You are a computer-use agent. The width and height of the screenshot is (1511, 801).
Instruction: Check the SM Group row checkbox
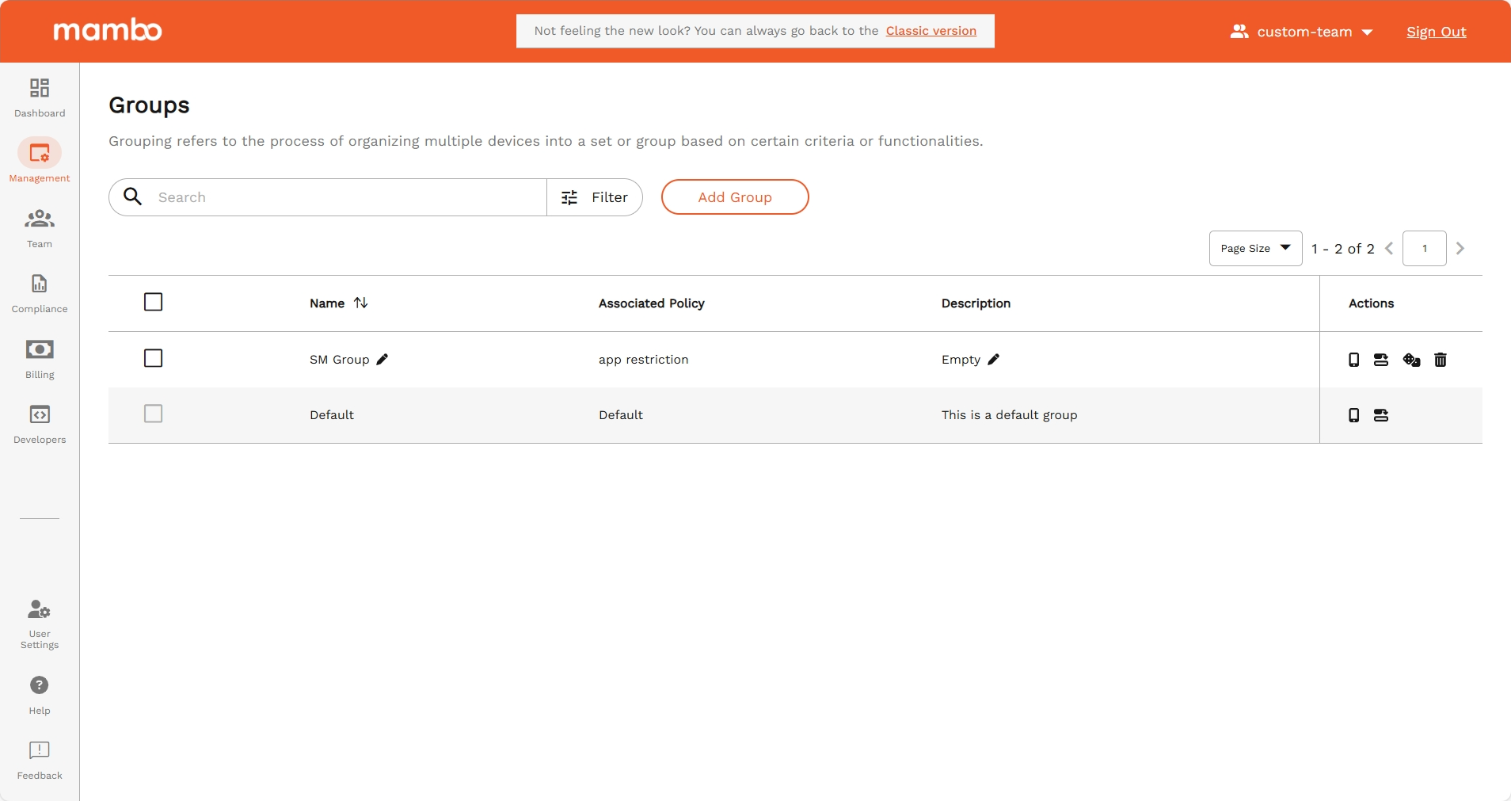(x=154, y=358)
